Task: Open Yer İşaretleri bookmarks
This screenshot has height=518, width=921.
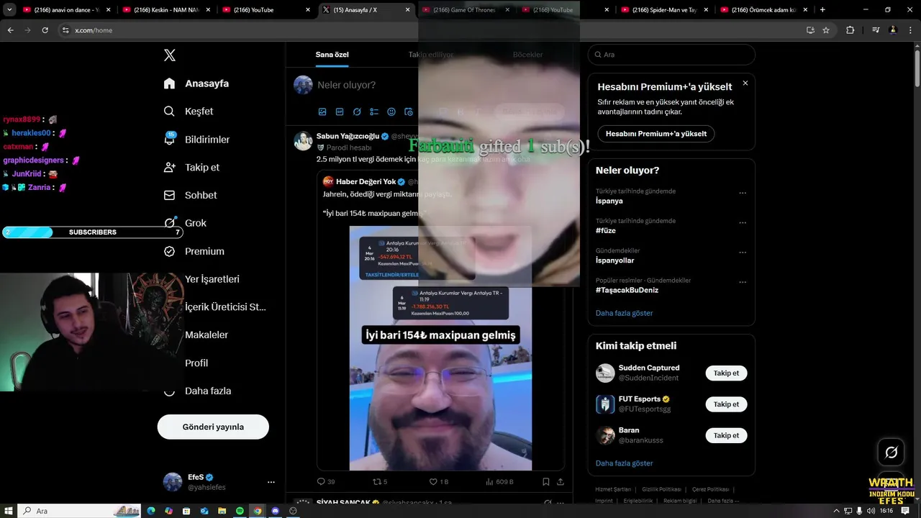Action: 201,279
